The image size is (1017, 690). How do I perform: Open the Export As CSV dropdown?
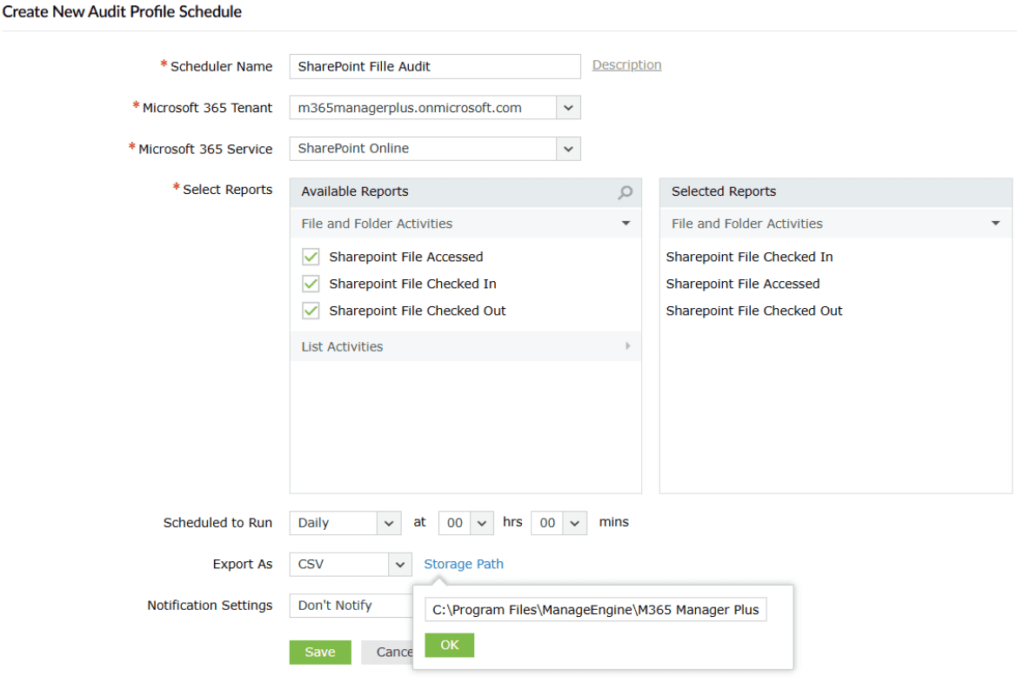point(399,565)
